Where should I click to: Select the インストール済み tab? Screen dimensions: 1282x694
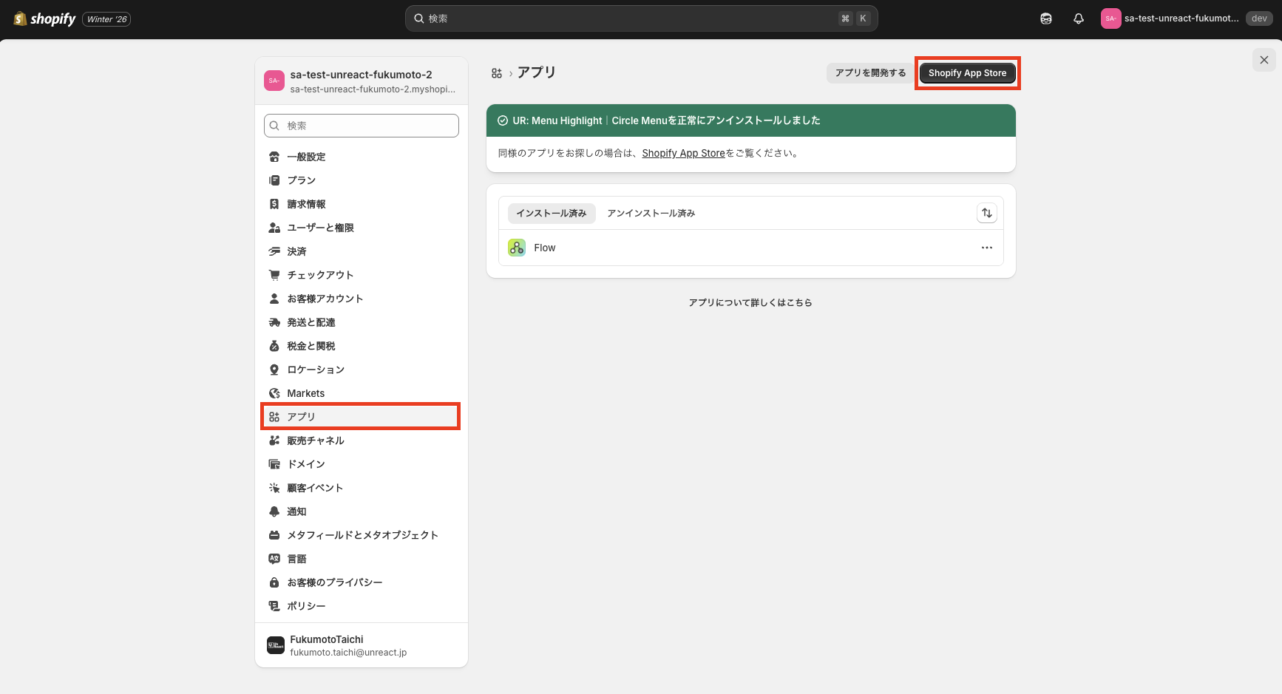click(x=551, y=213)
